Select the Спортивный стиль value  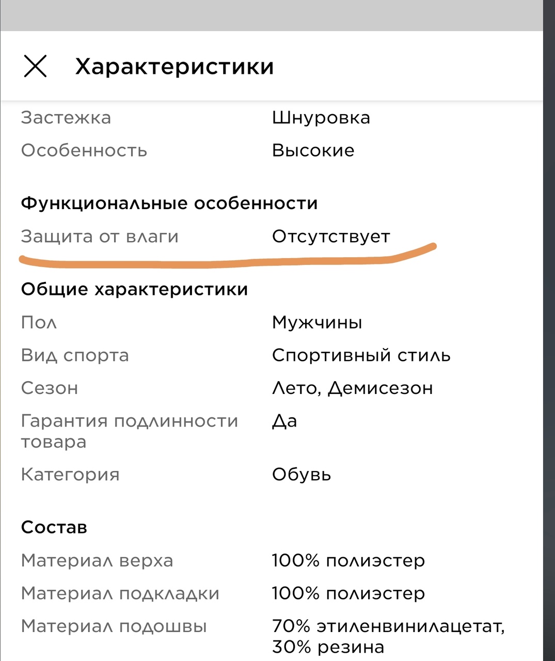pos(361,356)
